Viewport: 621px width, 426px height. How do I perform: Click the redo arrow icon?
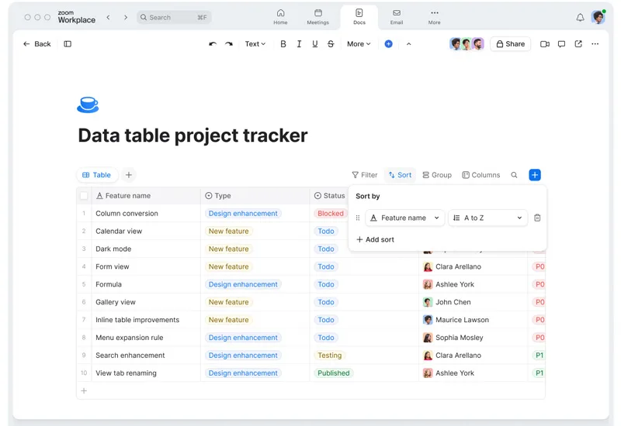pos(229,44)
